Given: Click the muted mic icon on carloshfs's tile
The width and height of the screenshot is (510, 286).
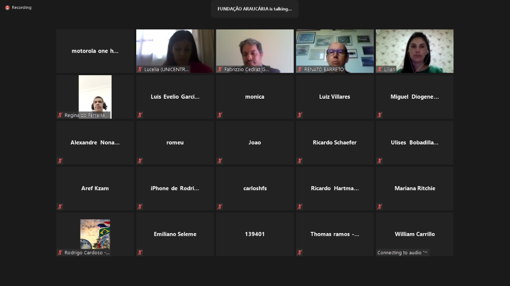Looking at the screenshot, I should pos(220,206).
